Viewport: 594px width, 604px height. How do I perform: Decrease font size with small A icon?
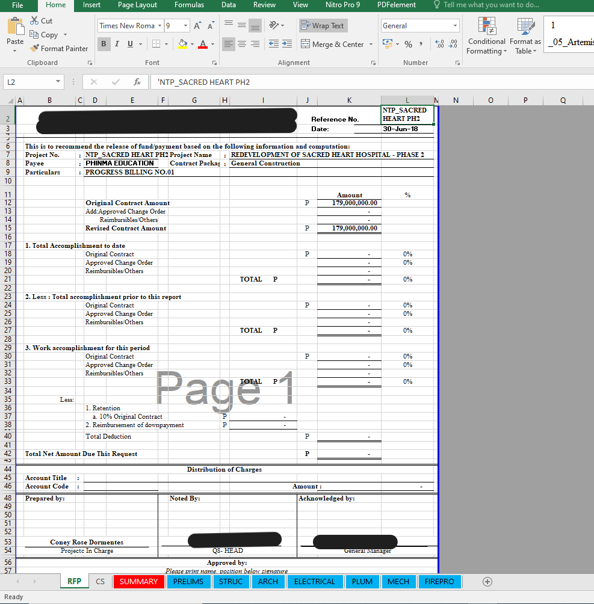(x=211, y=26)
